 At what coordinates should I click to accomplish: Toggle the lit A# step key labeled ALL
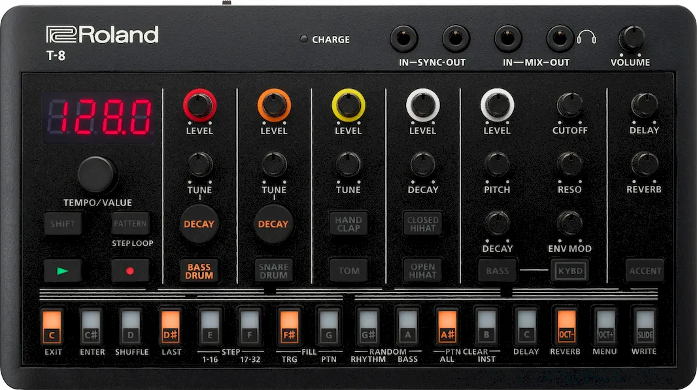tap(447, 327)
